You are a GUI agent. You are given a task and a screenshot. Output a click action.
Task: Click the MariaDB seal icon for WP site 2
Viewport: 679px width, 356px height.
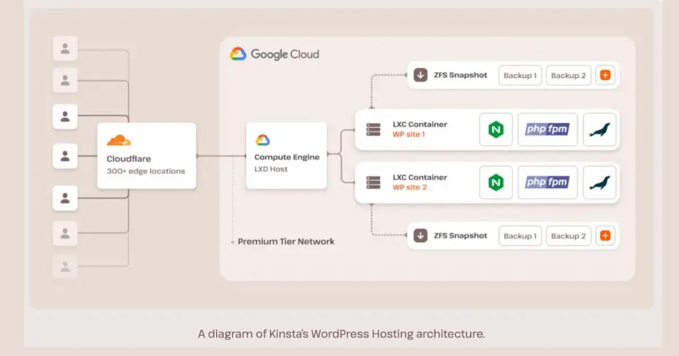[600, 183]
